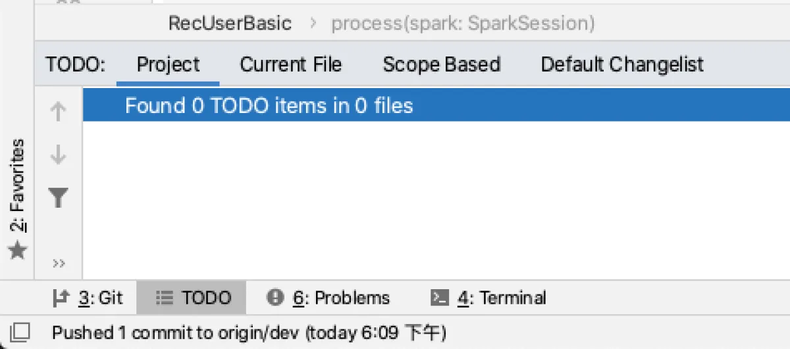Image resolution: width=790 pixels, height=349 pixels.
Task: Toggle the TODO tool window button
Action: (194, 298)
